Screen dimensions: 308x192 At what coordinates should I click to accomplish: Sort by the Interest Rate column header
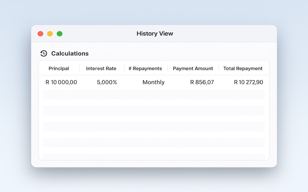pyautogui.click(x=101, y=68)
